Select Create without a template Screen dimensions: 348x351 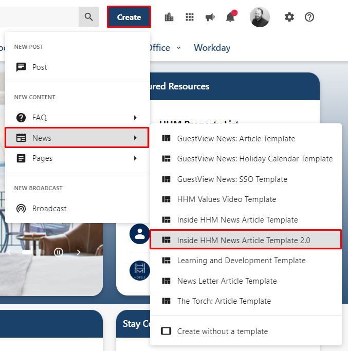(x=246, y=331)
